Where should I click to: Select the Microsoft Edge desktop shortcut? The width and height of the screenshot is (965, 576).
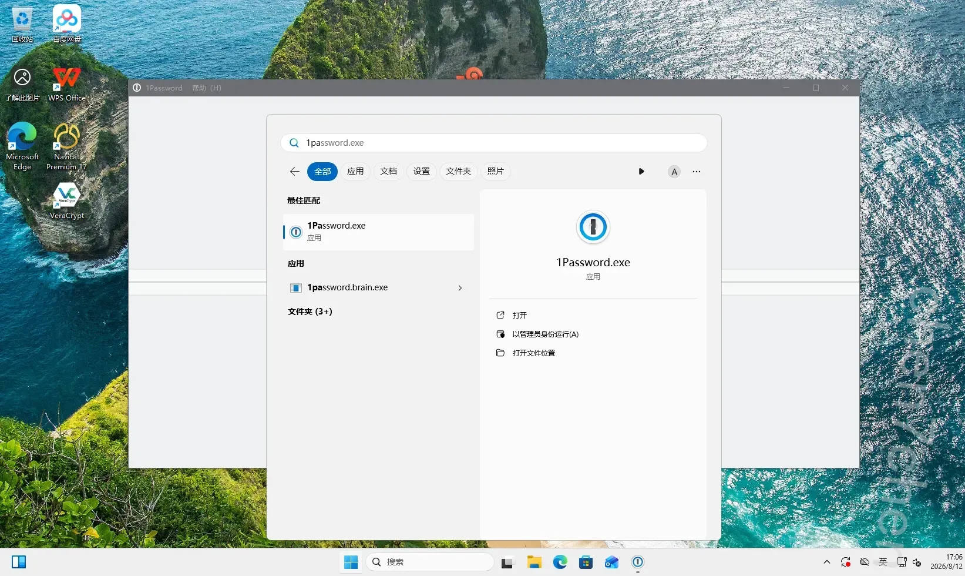(22, 146)
